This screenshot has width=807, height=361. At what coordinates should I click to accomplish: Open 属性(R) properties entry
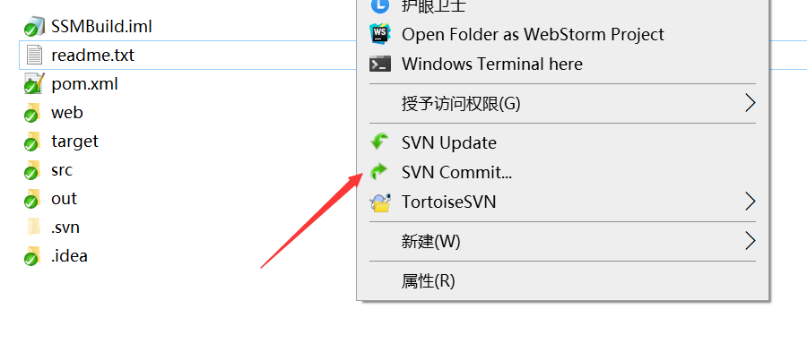429,281
